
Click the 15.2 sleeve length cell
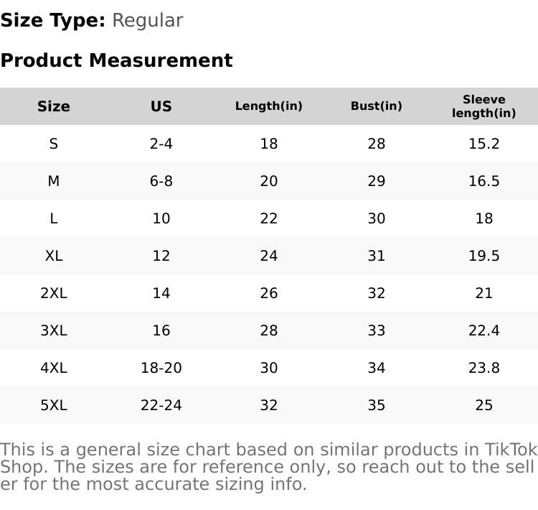click(x=484, y=144)
